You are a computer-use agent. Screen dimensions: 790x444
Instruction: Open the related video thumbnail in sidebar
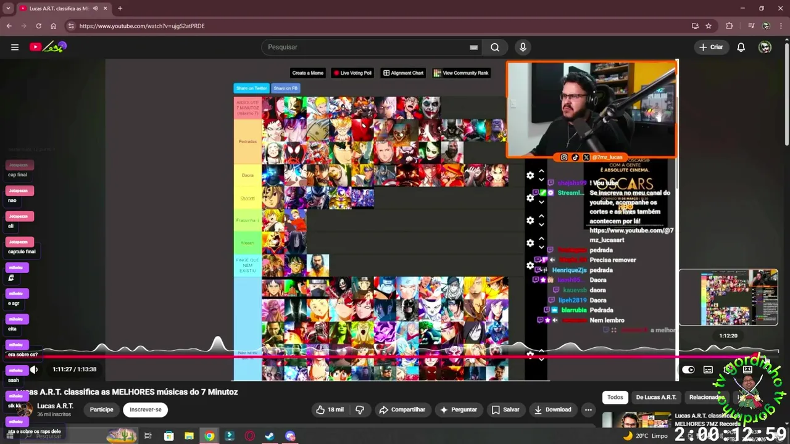coord(636,421)
